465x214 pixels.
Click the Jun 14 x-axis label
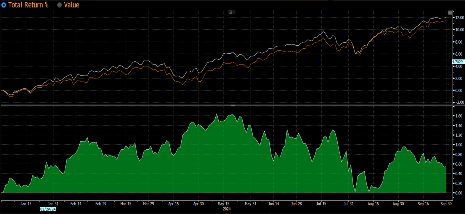click(273, 204)
